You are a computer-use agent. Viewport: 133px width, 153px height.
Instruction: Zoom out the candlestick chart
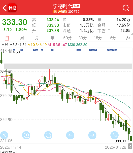(48, 135)
